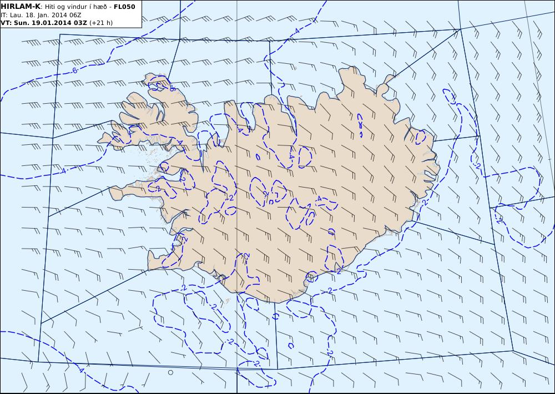This screenshot has height=394, width=555.
Task: Click the small calm-wind circle symbol over southern sea
Action: click(x=170, y=372)
